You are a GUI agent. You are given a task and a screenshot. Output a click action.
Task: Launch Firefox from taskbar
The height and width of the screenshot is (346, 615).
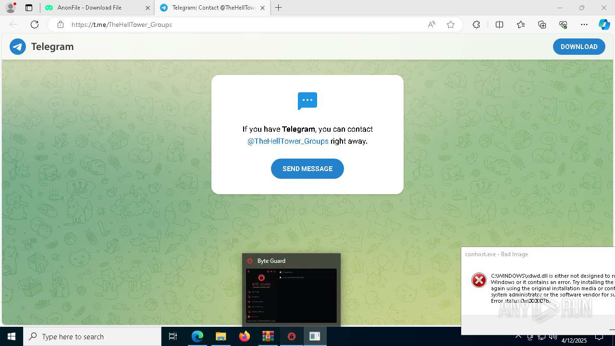pyautogui.click(x=244, y=336)
